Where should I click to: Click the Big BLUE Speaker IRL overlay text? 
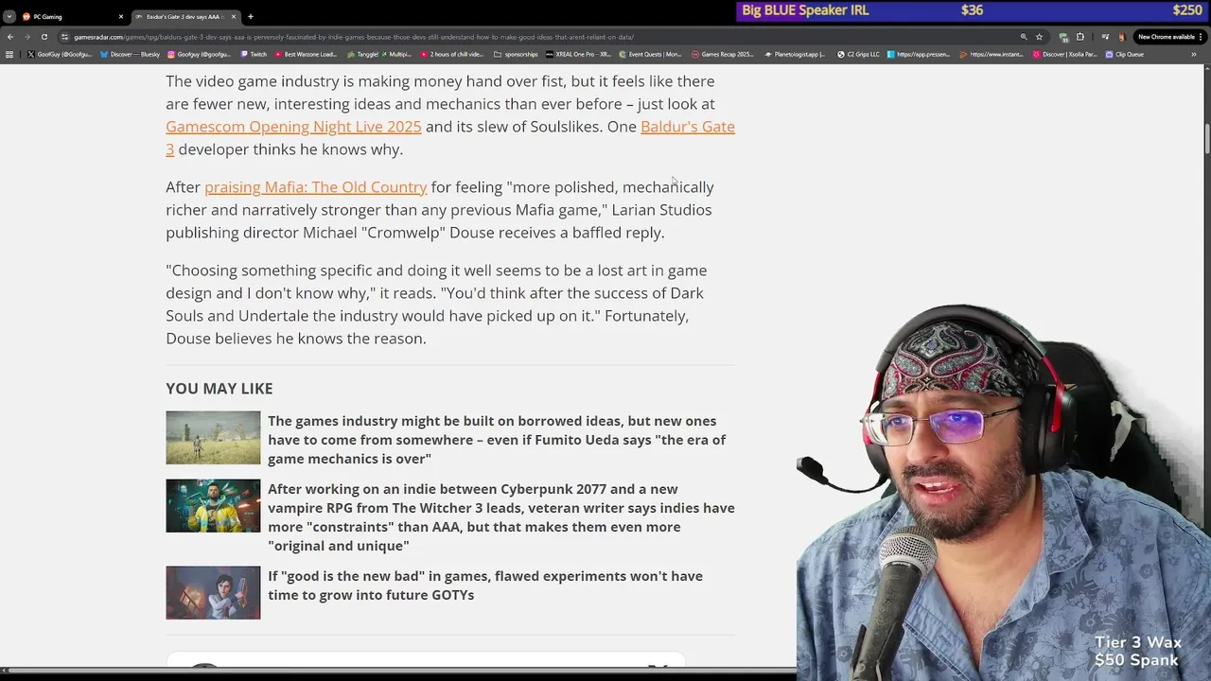805,10
